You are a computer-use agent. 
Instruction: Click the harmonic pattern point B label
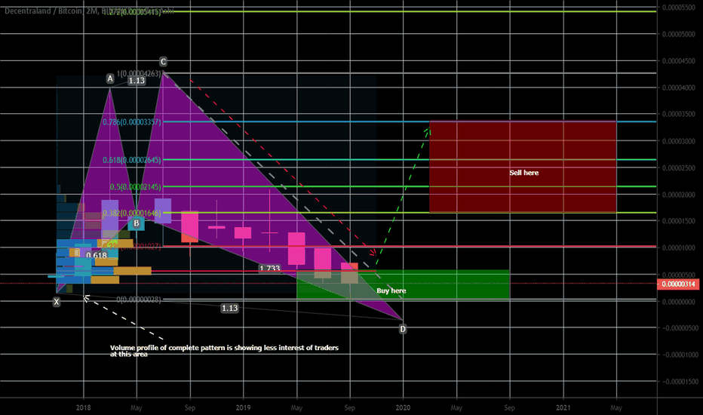pyautogui.click(x=137, y=223)
